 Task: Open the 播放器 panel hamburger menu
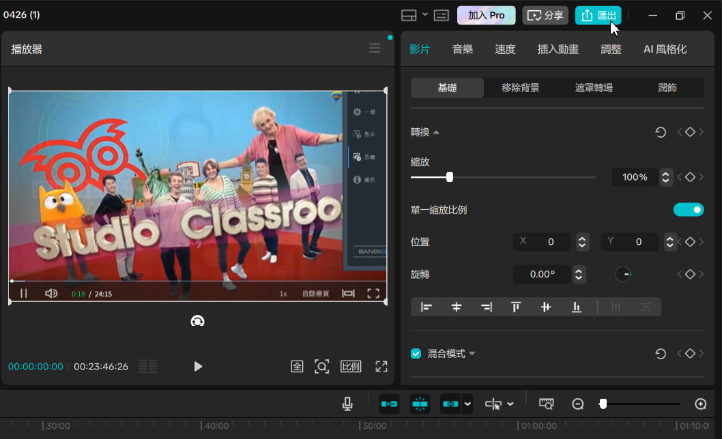tap(375, 48)
